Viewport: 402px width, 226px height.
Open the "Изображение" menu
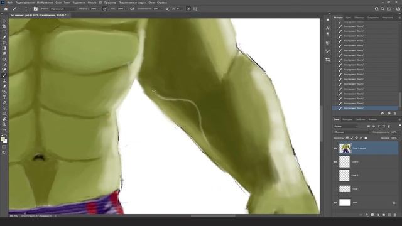pos(45,3)
